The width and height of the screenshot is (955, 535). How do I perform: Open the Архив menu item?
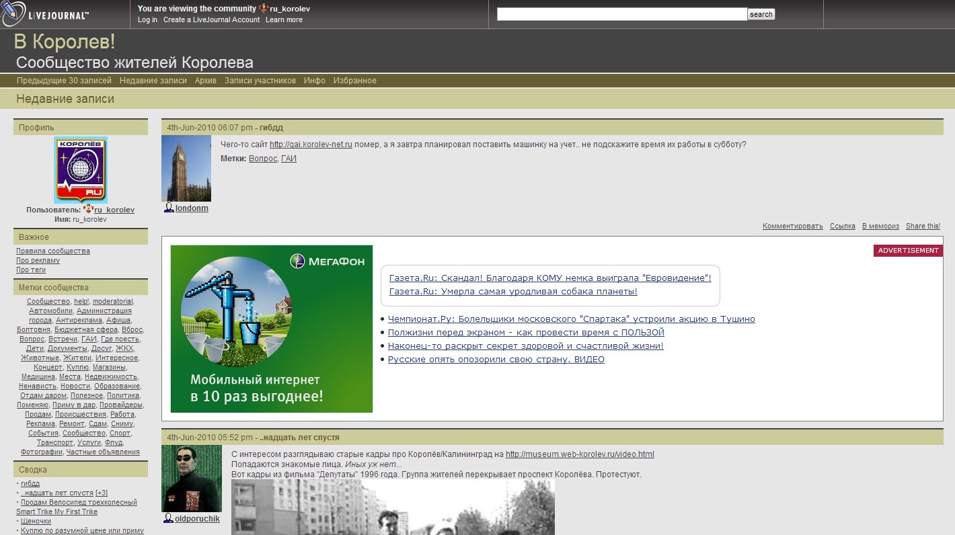pyautogui.click(x=206, y=81)
